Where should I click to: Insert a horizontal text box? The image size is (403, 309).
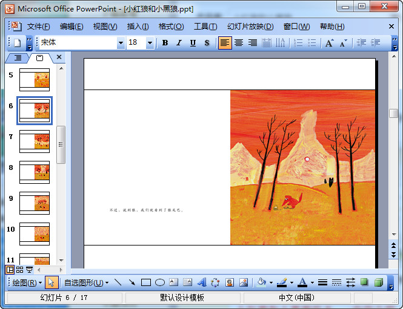174,282
